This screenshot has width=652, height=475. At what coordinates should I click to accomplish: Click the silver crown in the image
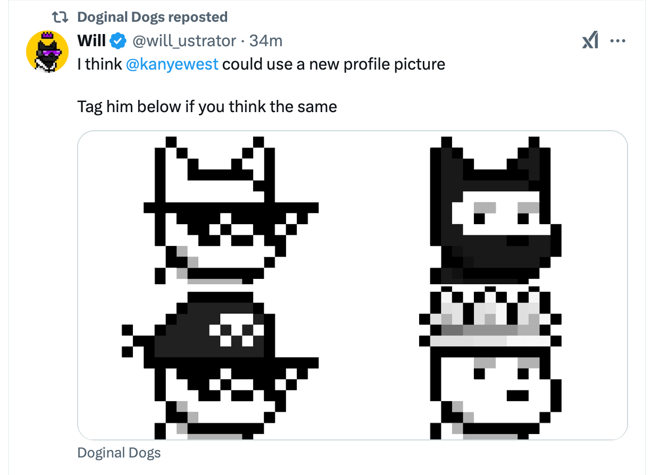point(495,319)
